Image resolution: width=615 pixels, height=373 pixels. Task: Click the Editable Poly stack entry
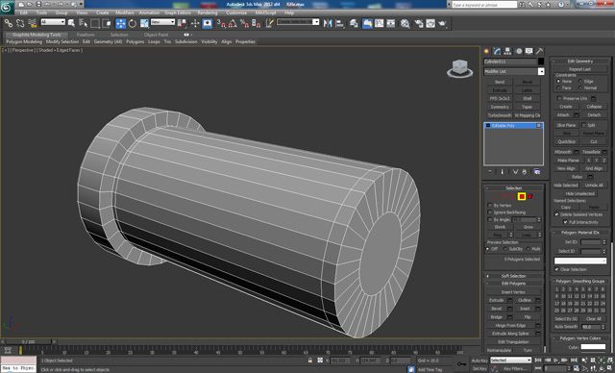click(x=513, y=126)
